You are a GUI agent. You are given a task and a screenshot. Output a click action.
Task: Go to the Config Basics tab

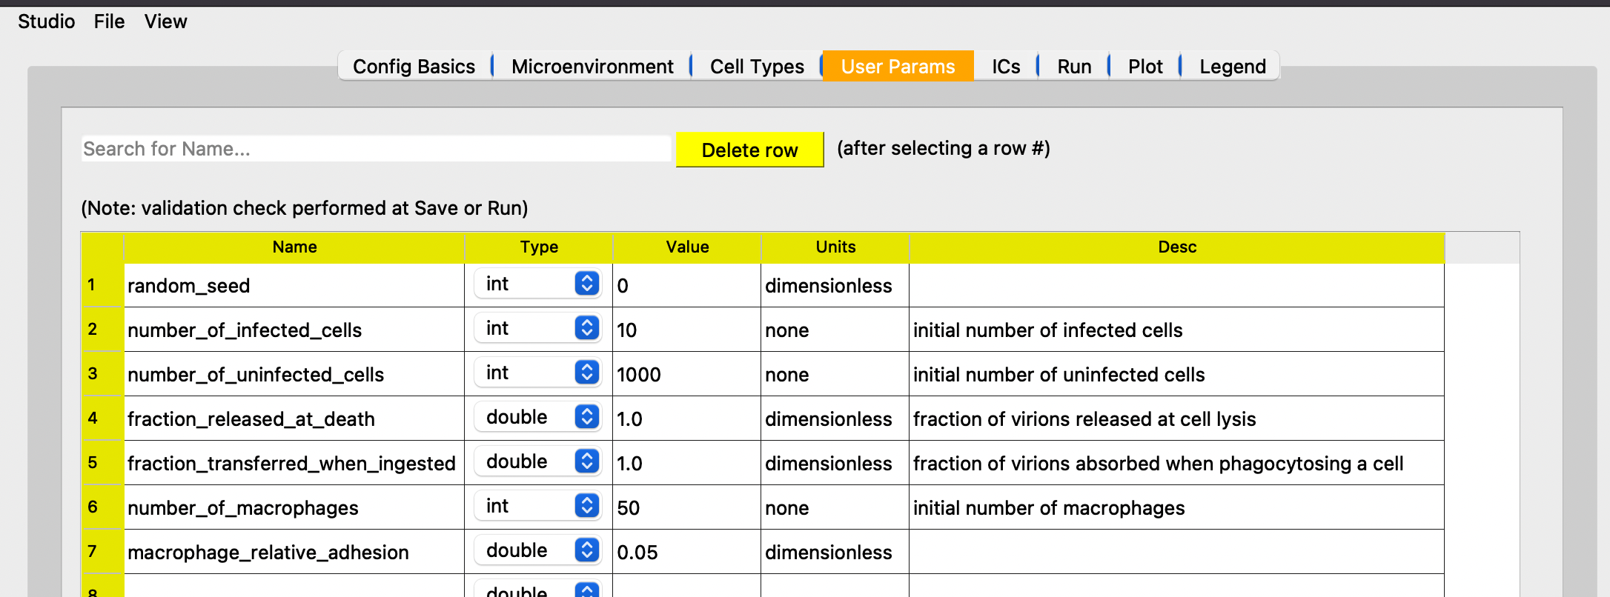[x=414, y=67]
